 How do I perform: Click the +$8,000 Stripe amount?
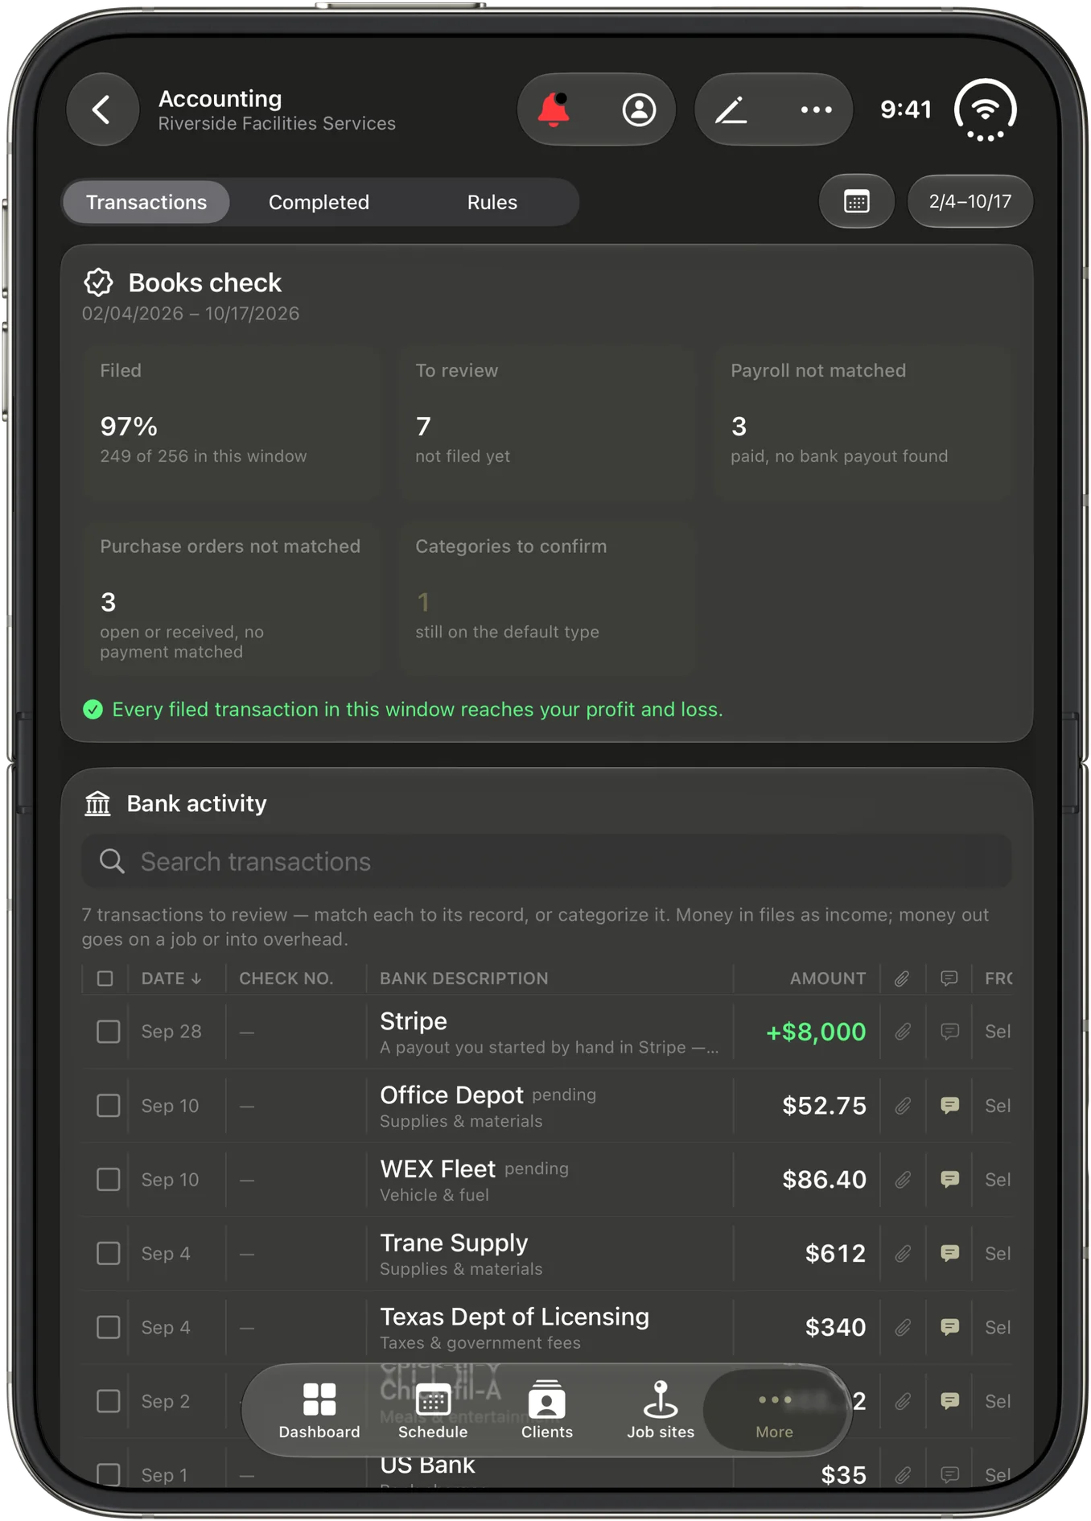pos(815,1032)
